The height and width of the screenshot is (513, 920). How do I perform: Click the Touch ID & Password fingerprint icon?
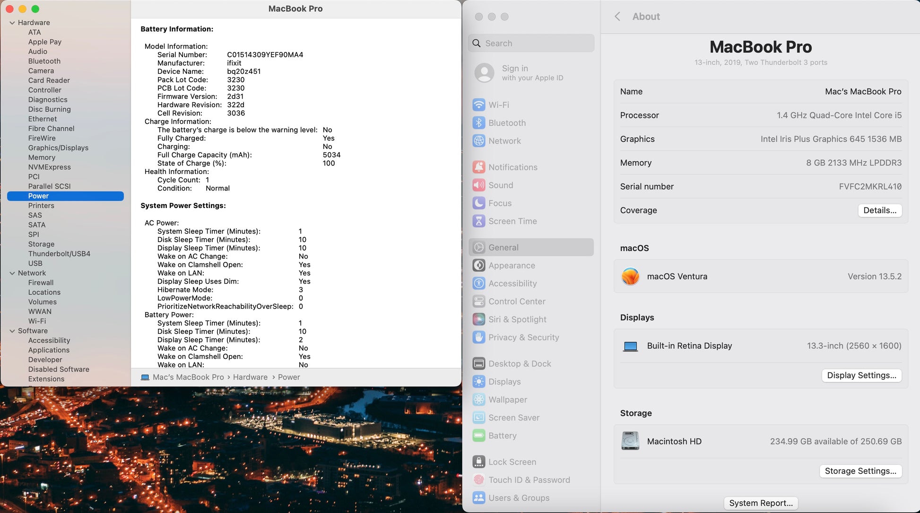coord(478,480)
